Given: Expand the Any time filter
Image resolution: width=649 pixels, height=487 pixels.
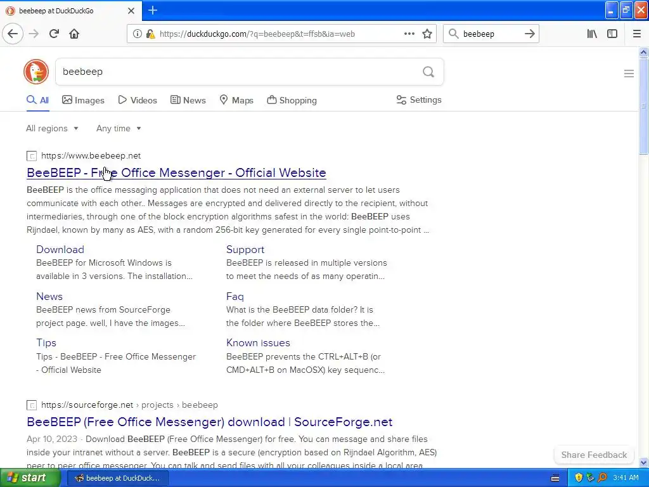Looking at the screenshot, I should tap(119, 128).
